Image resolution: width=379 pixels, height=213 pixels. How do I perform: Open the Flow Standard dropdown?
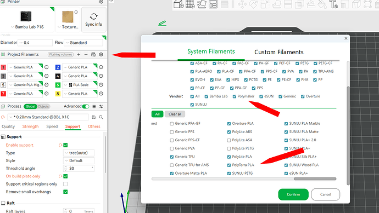point(83,43)
